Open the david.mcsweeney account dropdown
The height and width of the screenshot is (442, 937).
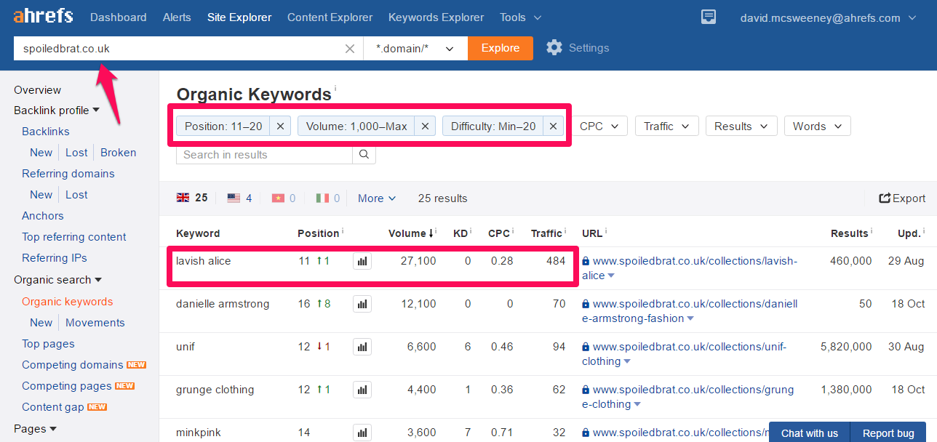point(830,18)
